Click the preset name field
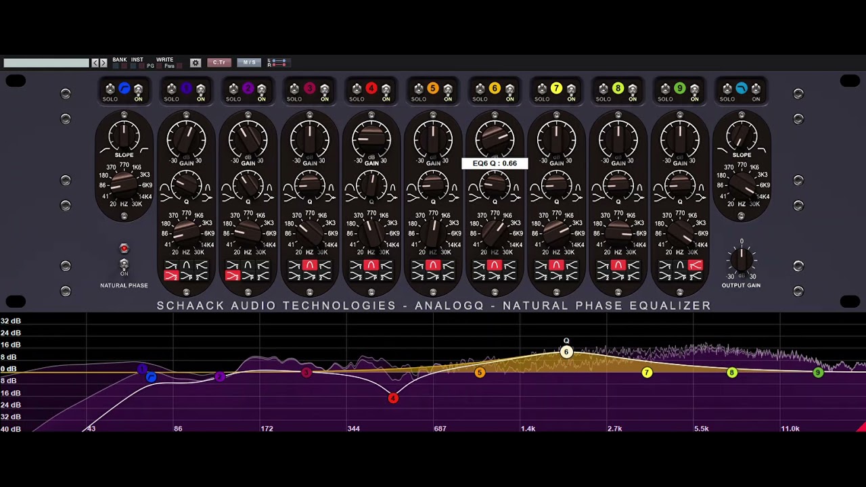 pos(46,63)
